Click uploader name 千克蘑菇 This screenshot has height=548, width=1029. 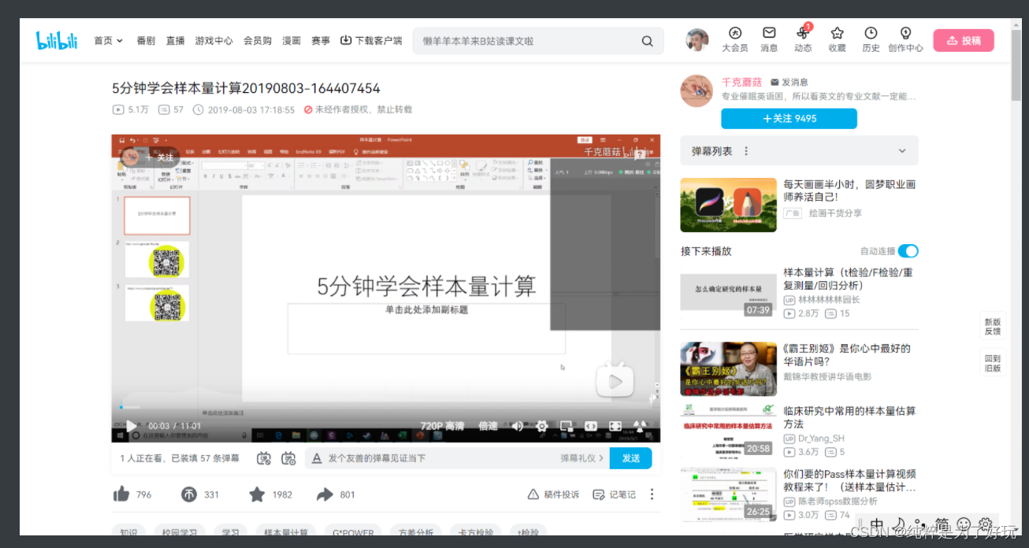[x=741, y=82]
